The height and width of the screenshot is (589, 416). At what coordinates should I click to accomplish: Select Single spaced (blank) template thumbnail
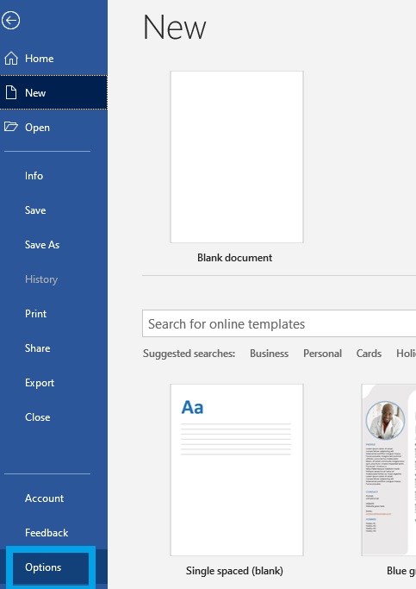click(x=237, y=469)
